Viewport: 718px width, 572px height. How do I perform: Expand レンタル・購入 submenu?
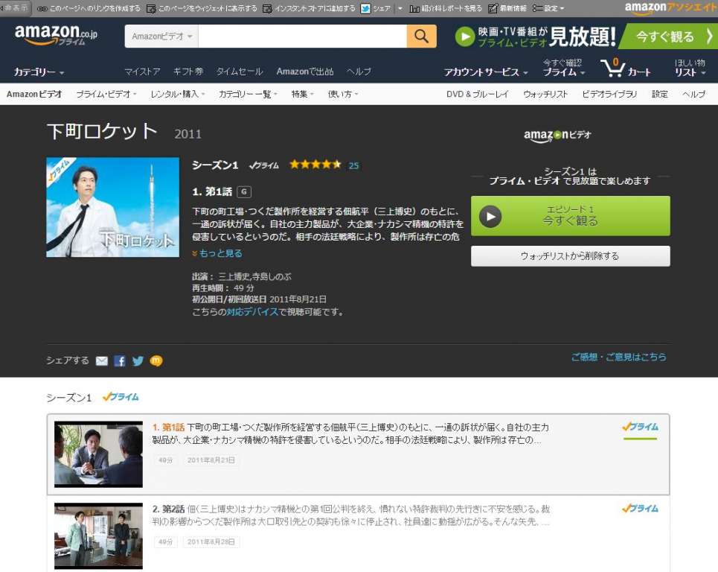pos(178,94)
